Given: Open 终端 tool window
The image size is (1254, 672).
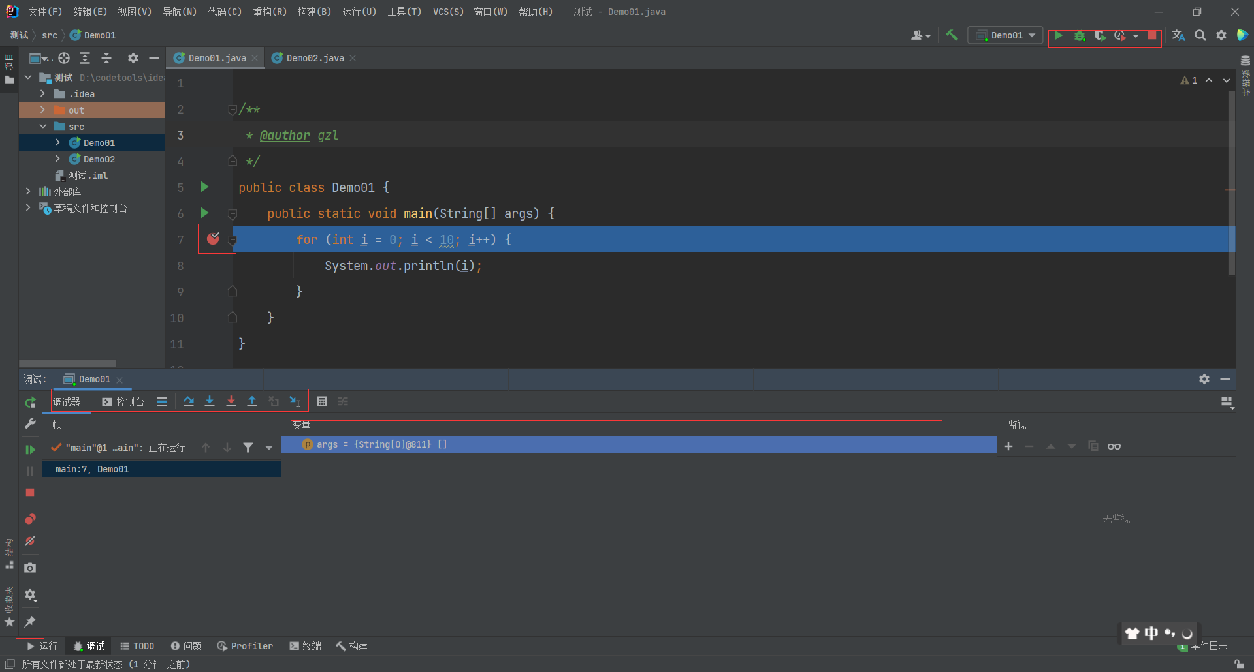Looking at the screenshot, I should [x=305, y=646].
